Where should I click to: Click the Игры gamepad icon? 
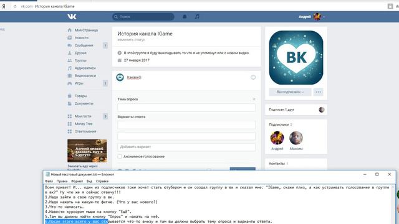[69, 83]
